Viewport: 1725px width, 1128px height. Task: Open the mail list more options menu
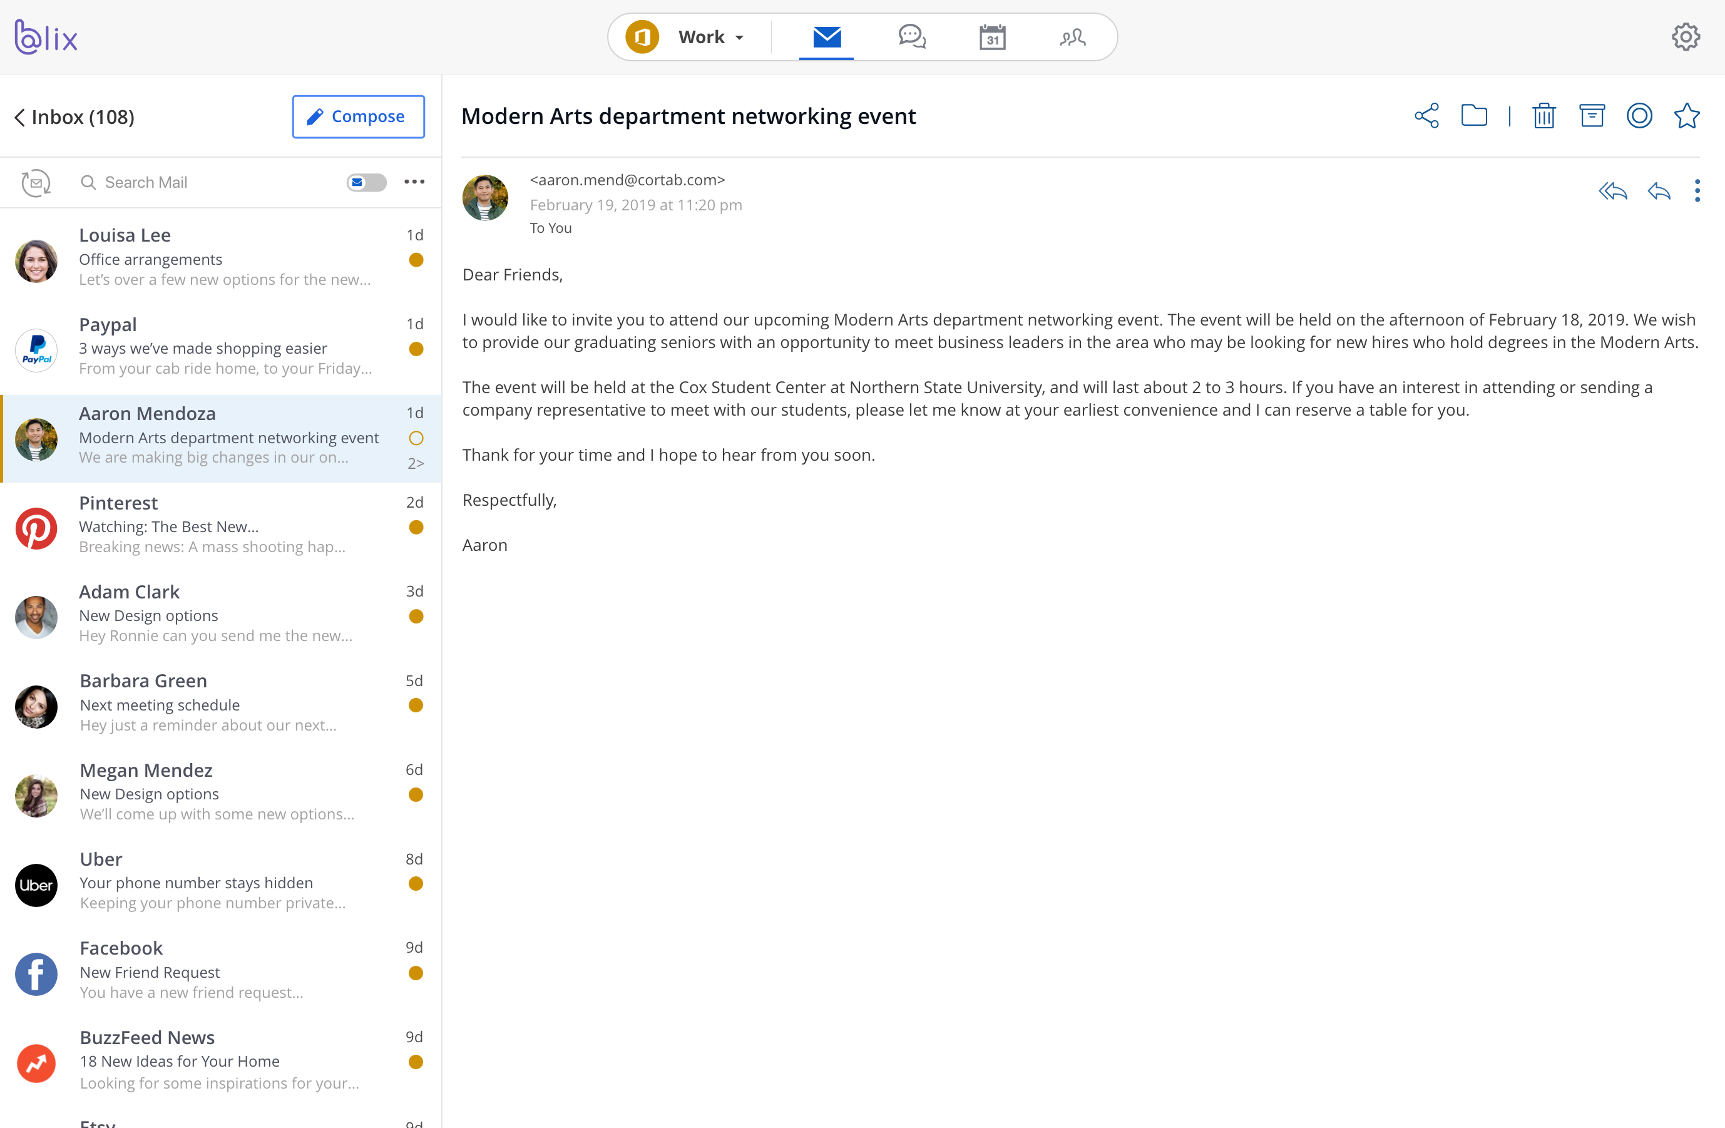pos(414,182)
